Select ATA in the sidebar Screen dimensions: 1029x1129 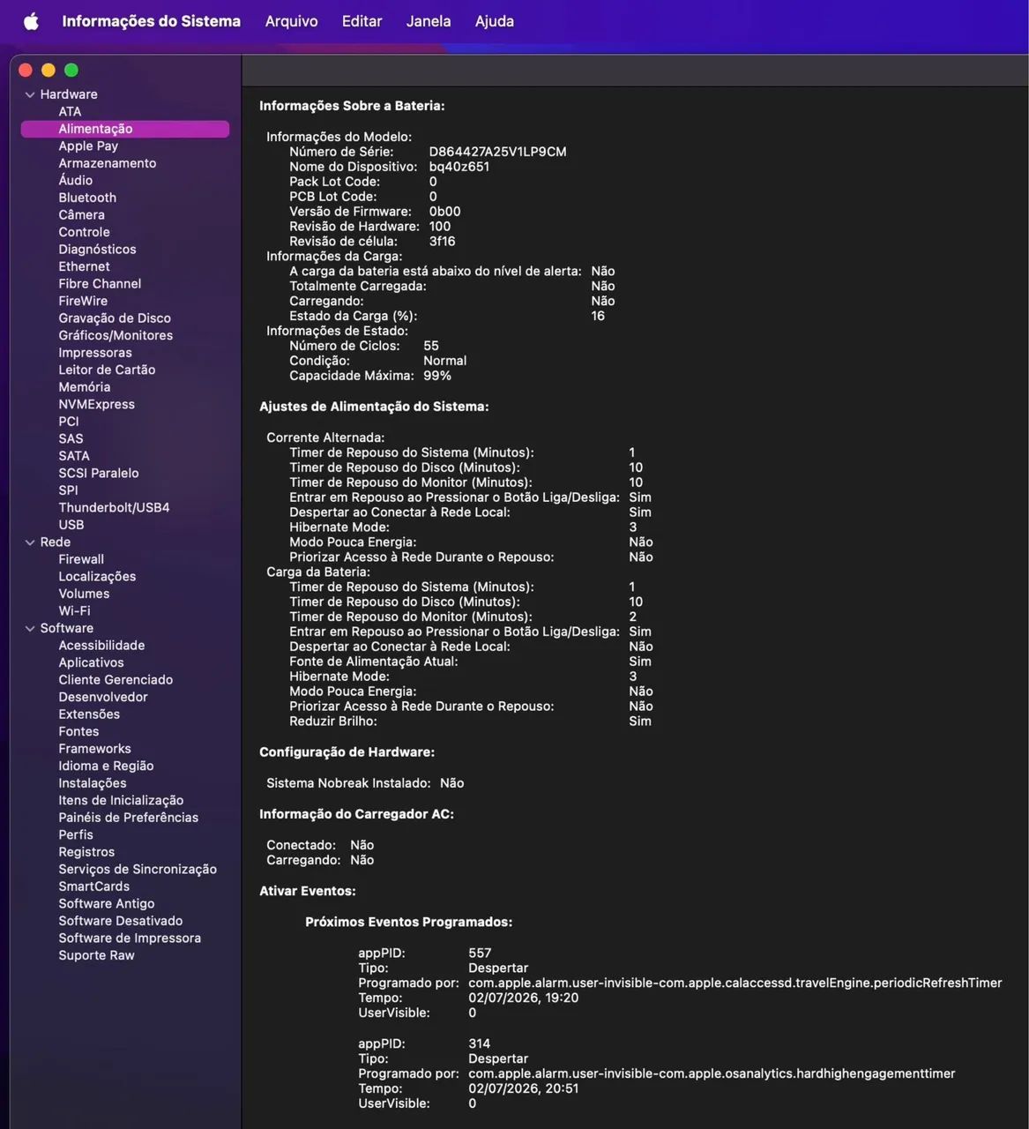pos(70,112)
